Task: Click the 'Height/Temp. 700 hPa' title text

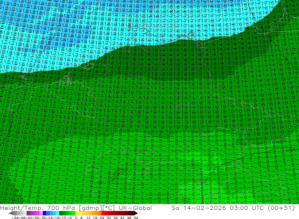Action: click(38, 208)
